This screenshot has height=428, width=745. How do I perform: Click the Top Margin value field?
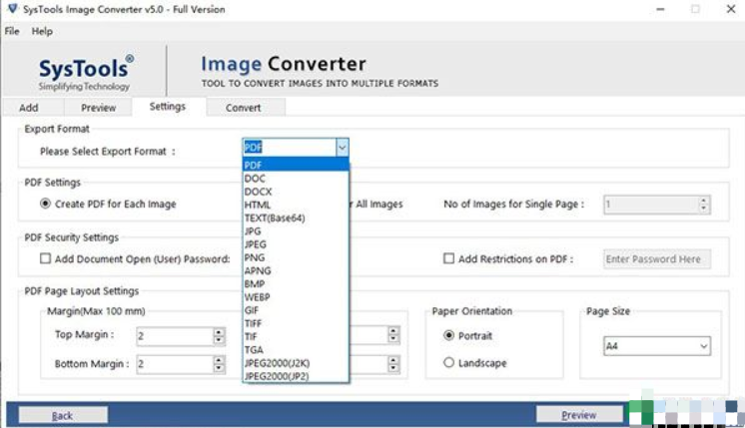tap(175, 336)
